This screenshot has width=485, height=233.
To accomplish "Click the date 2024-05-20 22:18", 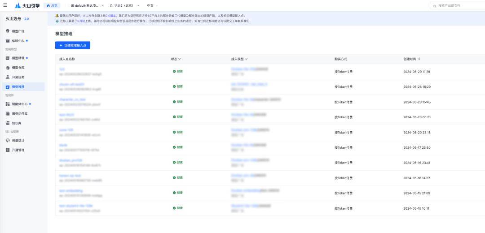I will 417,132.
